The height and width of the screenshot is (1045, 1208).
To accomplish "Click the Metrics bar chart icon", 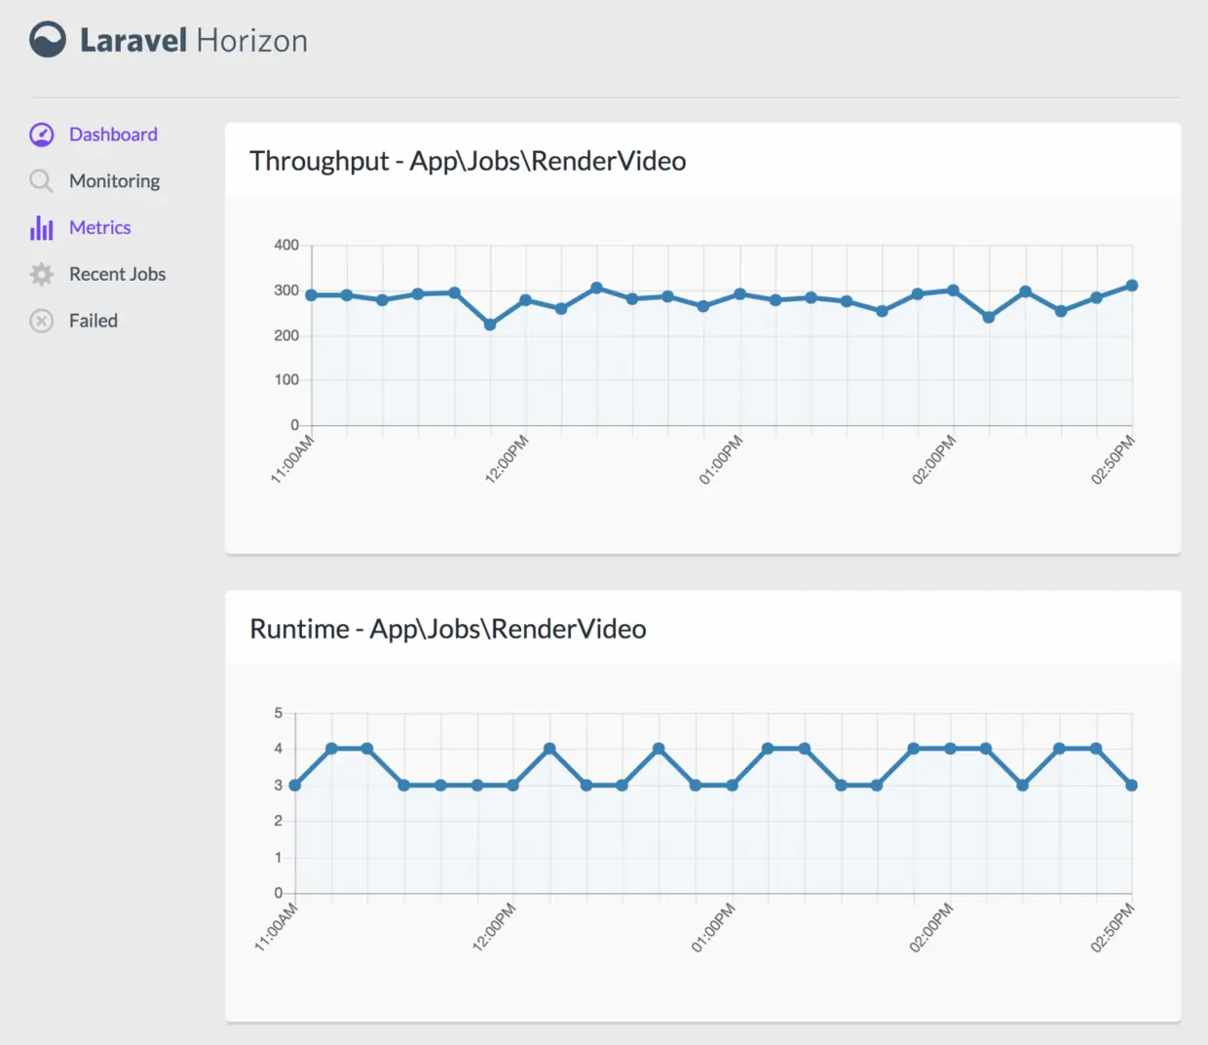I will click(x=42, y=228).
